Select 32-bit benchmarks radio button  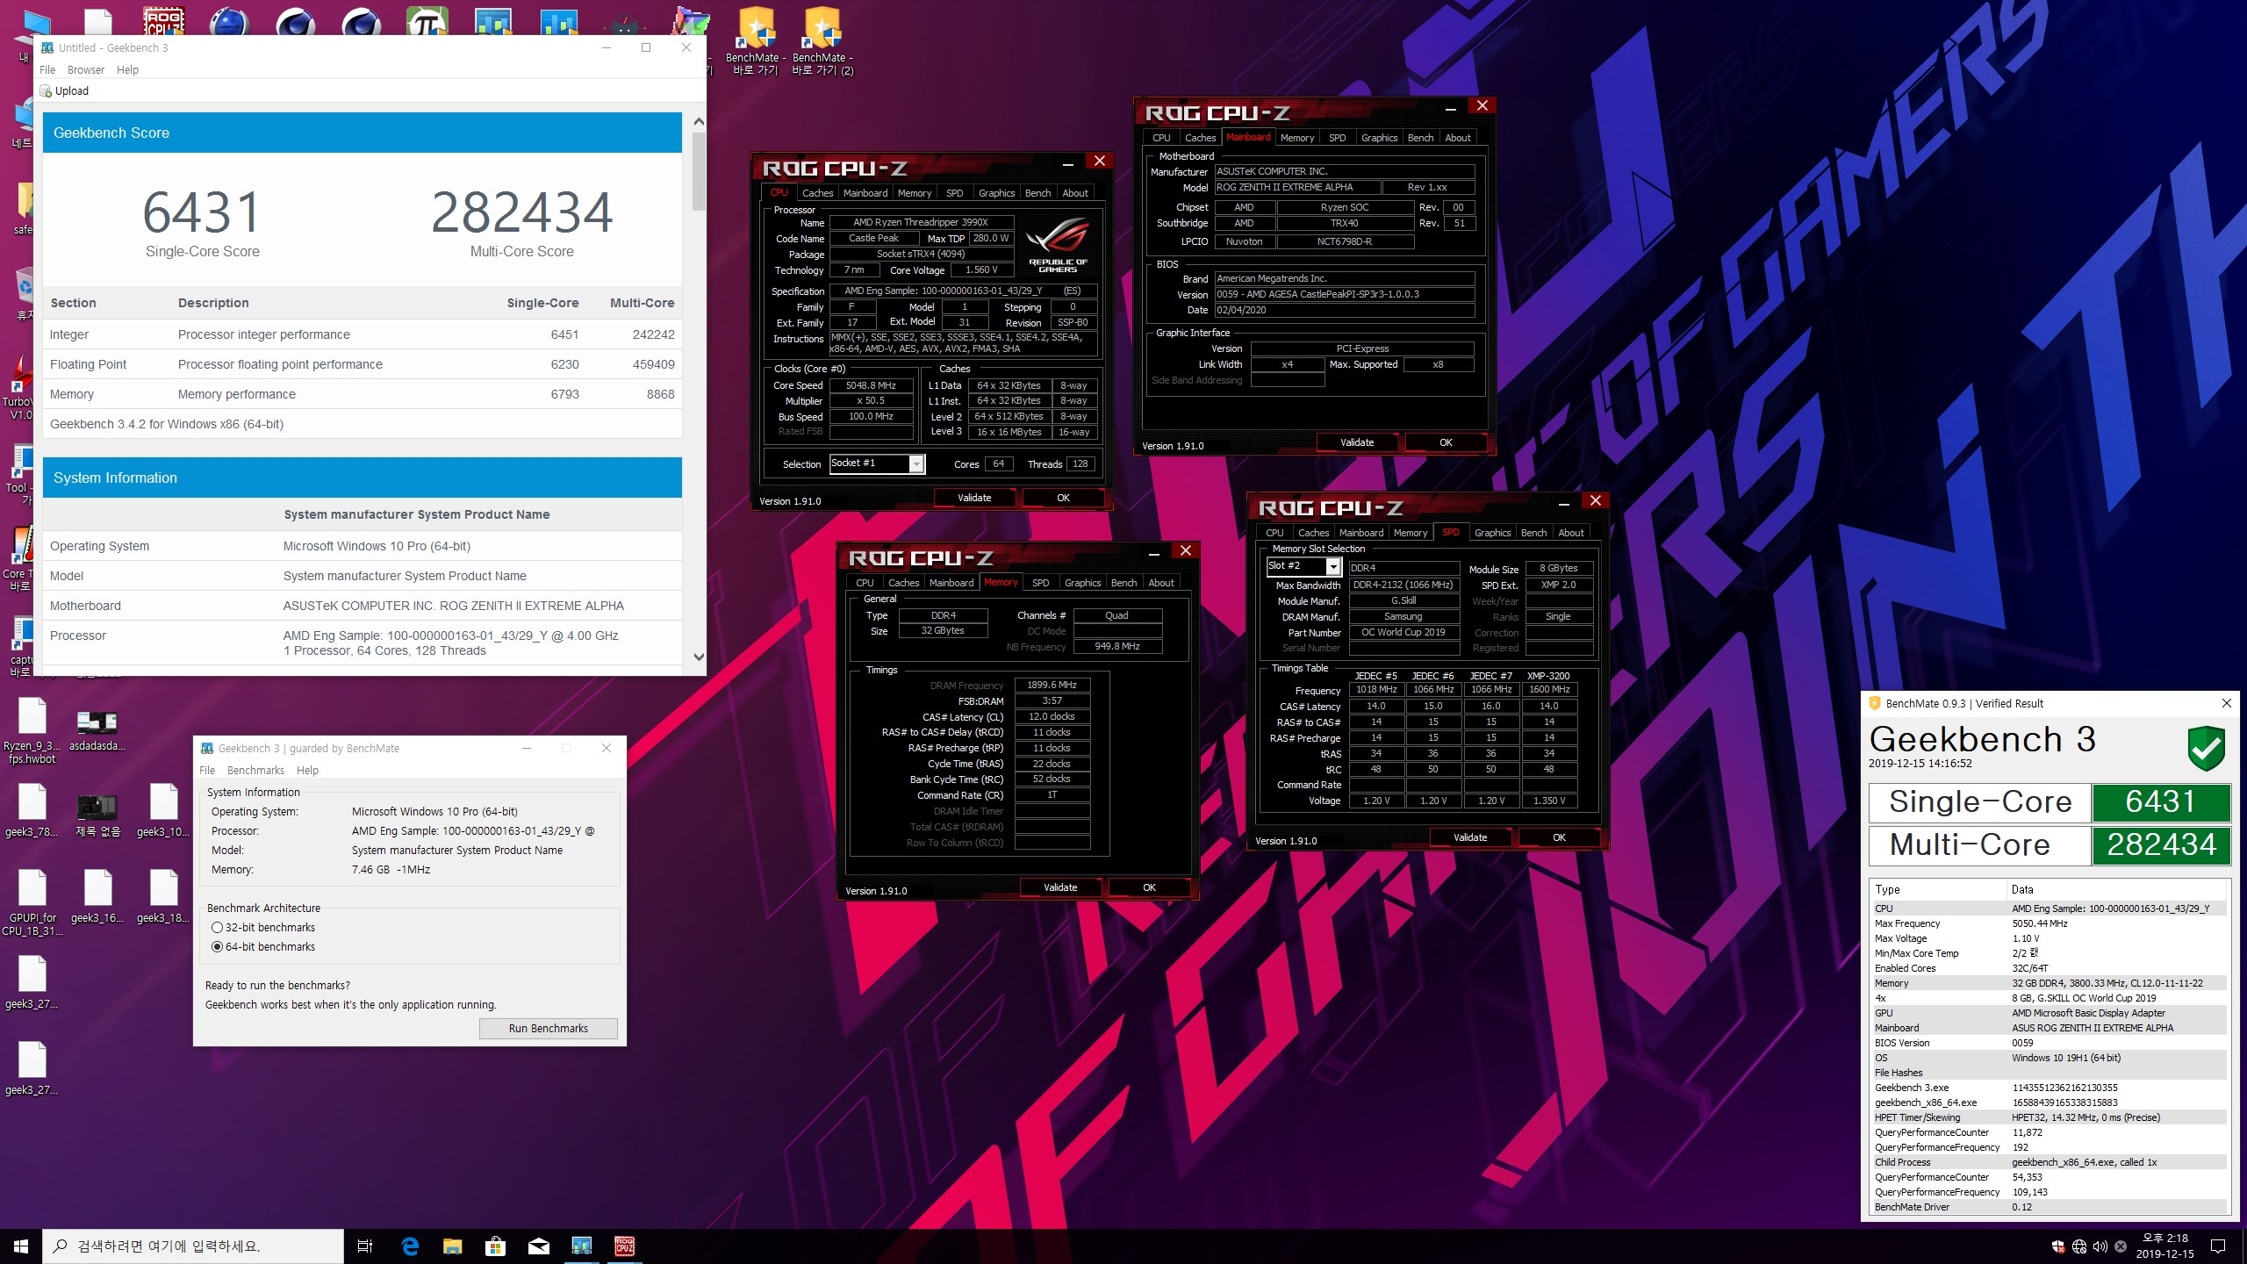point(217,928)
